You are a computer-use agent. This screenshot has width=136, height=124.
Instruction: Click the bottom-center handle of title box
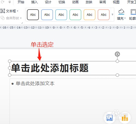tap(117, 75)
